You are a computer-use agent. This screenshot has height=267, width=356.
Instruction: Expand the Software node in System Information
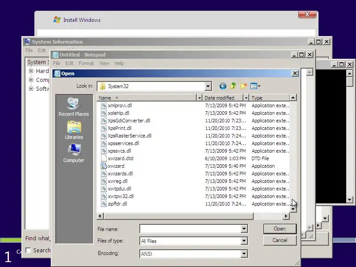(31, 89)
